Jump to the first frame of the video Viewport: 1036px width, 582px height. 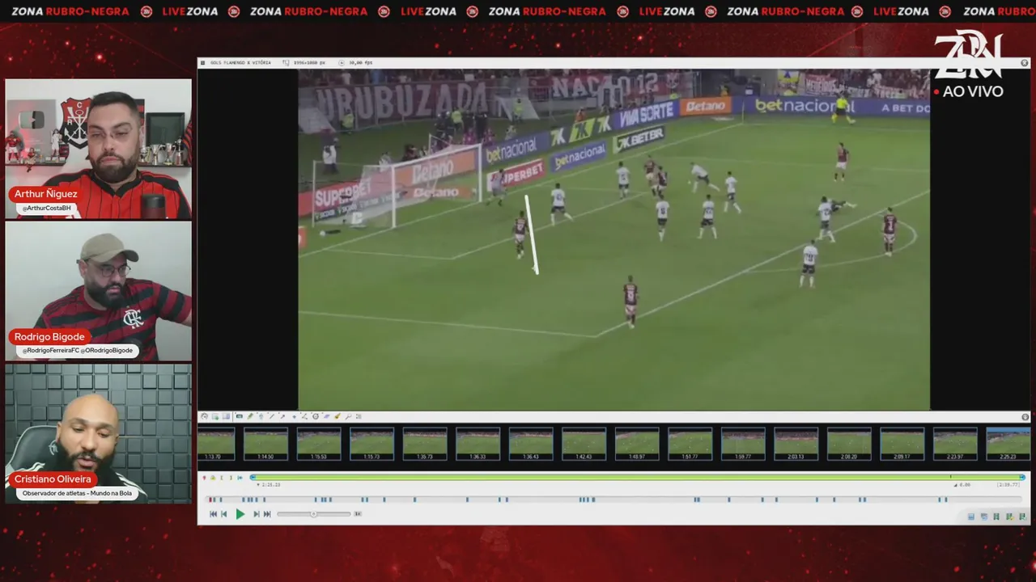pos(213,514)
